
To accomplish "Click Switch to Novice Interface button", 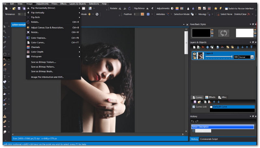I will coord(239,8).
